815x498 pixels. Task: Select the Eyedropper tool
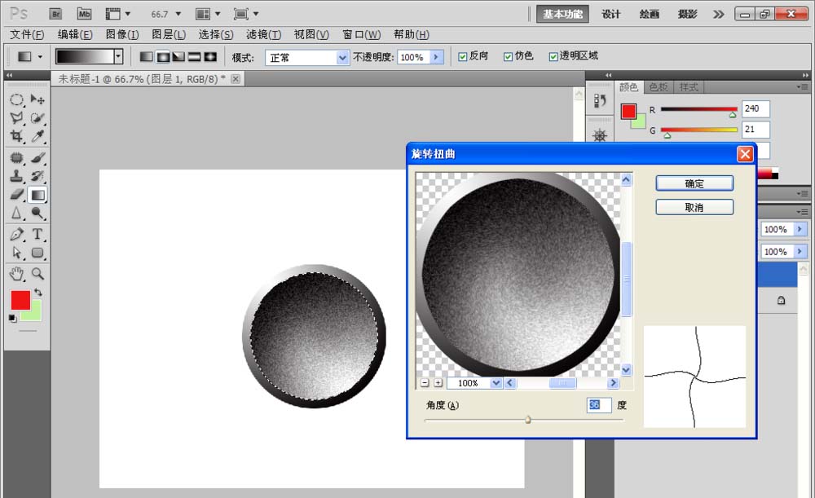[x=37, y=137]
